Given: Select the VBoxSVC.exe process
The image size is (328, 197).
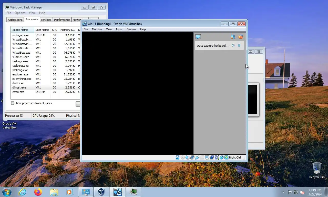Looking at the screenshot, I should tap(45, 57).
